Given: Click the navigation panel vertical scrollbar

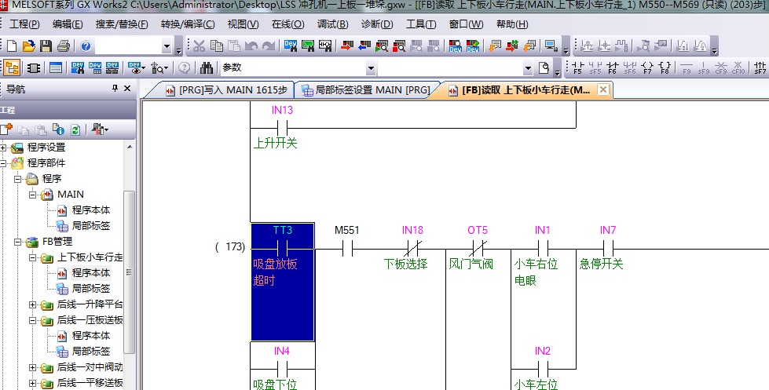Looking at the screenshot, I should [130, 272].
